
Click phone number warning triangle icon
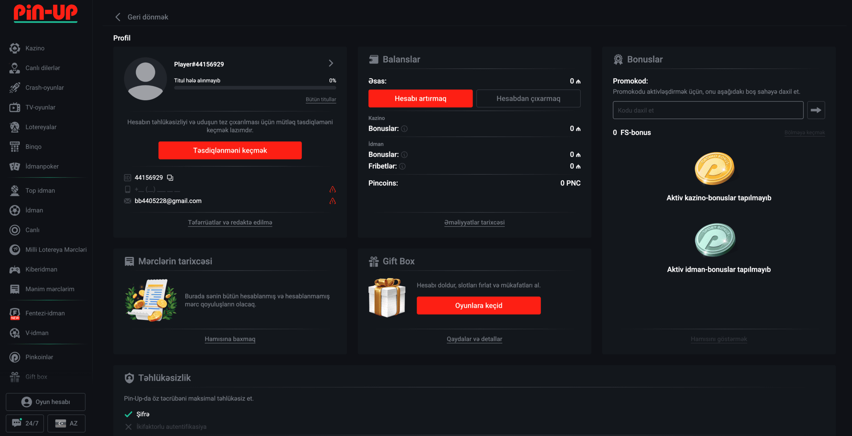tap(332, 189)
